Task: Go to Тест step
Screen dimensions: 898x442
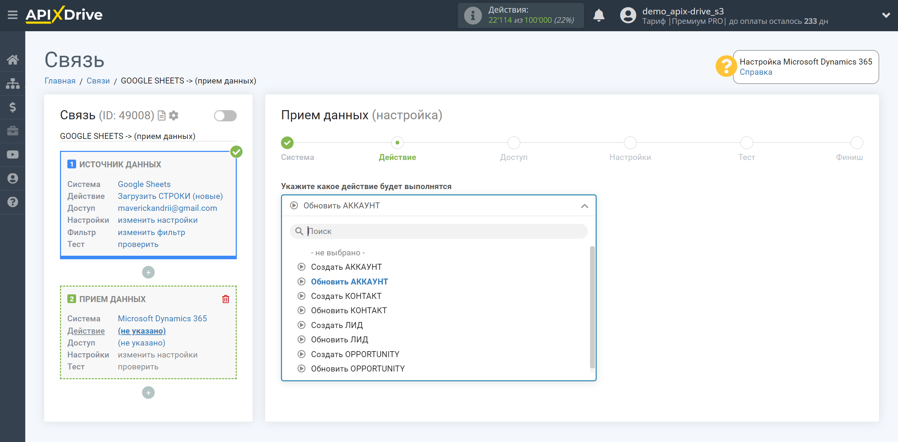Action: 746,143
